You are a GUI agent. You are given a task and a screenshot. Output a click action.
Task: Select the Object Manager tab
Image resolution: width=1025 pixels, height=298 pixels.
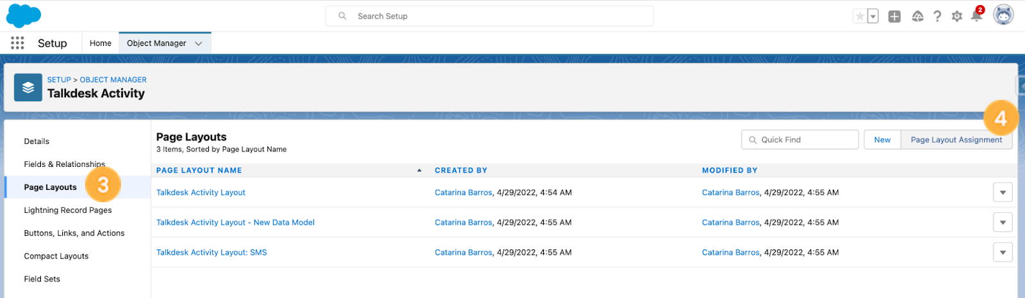coord(156,43)
